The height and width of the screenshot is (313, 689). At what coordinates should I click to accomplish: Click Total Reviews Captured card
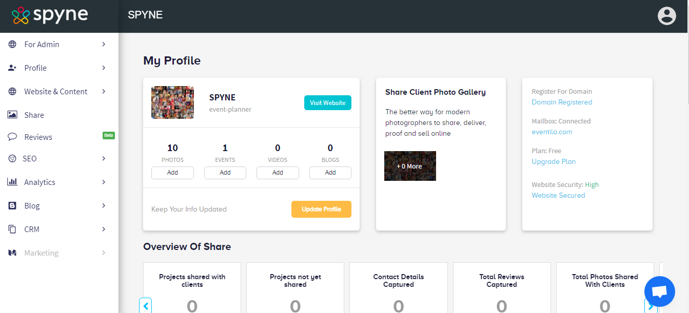[x=502, y=288]
